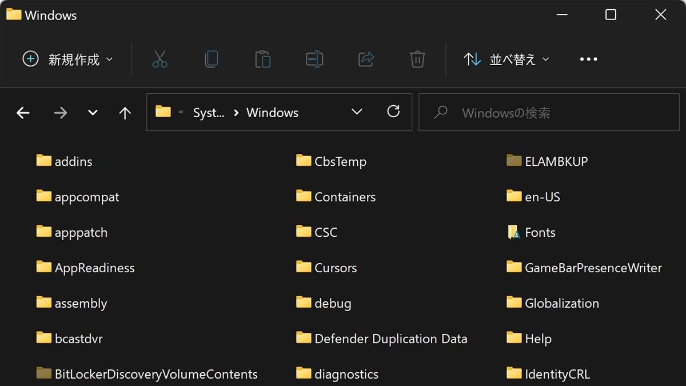The image size is (686, 386).
Task: Click the folder icon beside addins
Action: tap(44, 160)
